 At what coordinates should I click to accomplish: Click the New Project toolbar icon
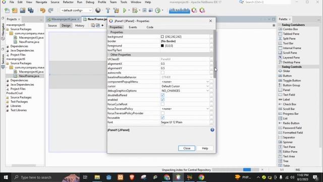(15, 10)
